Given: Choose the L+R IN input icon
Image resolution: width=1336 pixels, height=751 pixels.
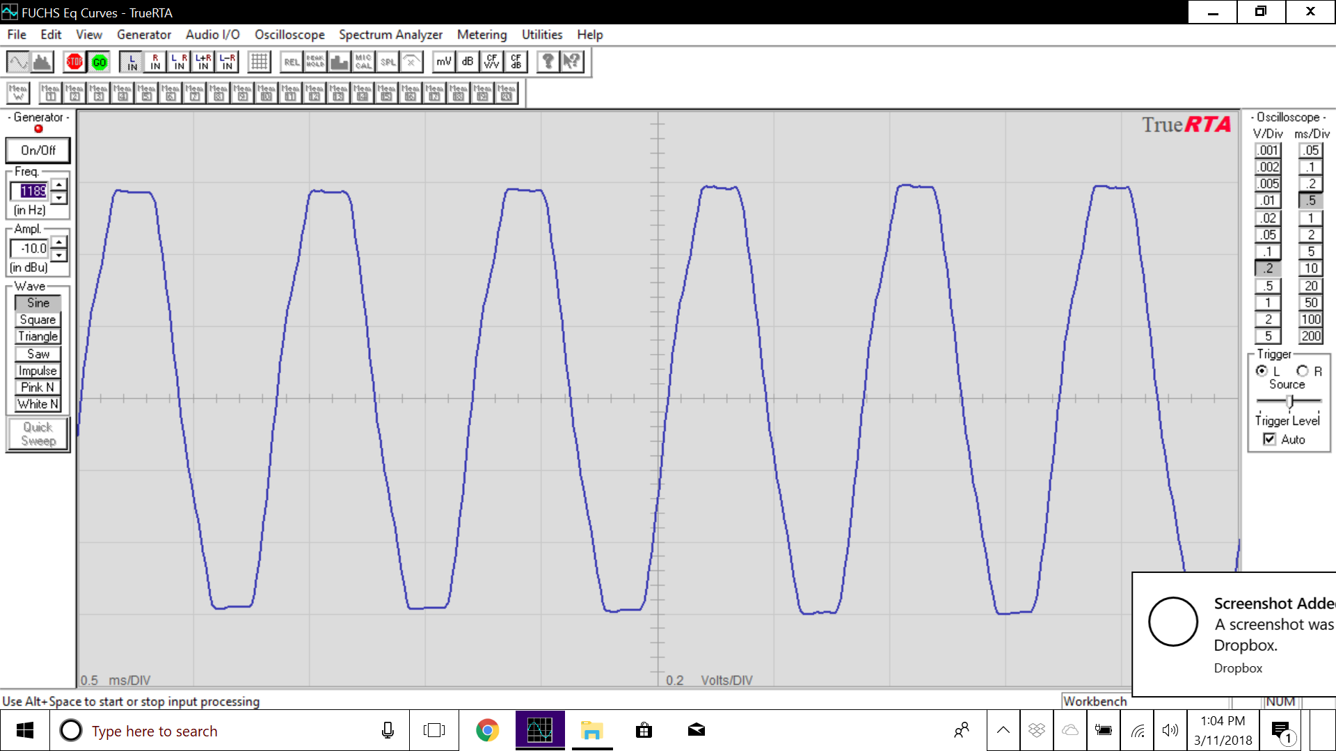Looking at the screenshot, I should click(x=203, y=62).
